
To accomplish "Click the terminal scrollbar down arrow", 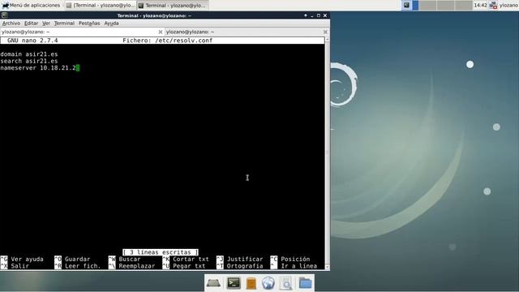I will [327, 267].
